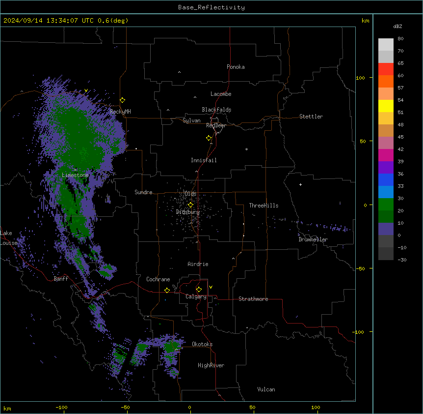The image size is (423, 414).
Task: Pick the purple 36-39 dBZ legend swatch
Action: (386, 168)
